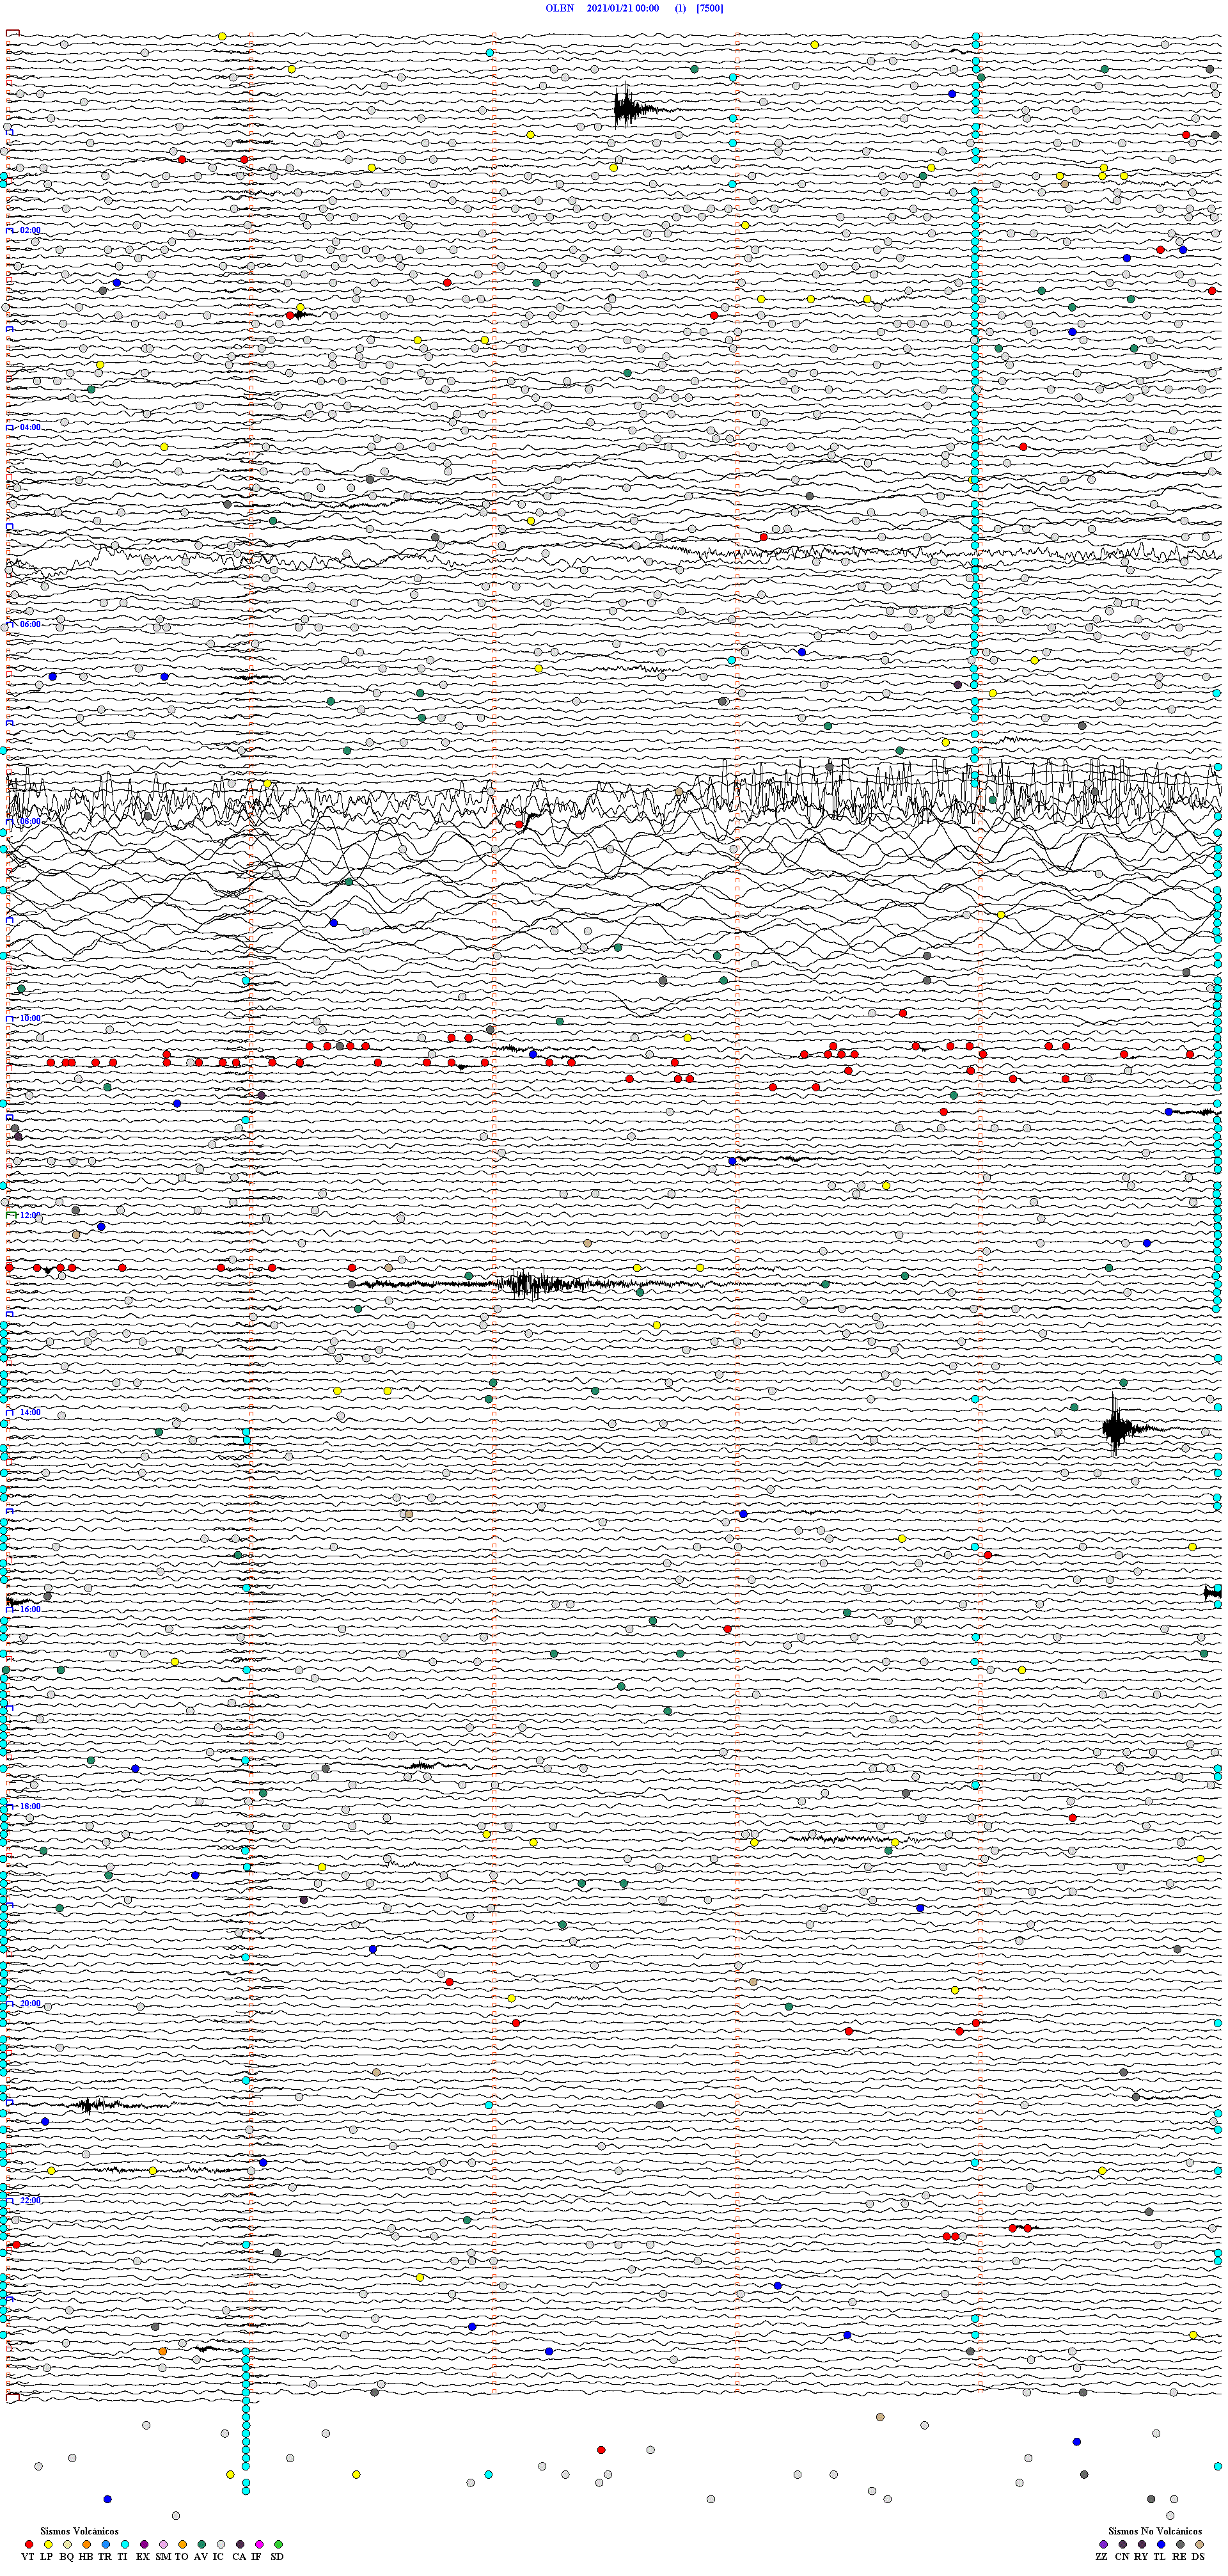Select the beige BQ legend marker
1228x2576 pixels.
[67, 2544]
